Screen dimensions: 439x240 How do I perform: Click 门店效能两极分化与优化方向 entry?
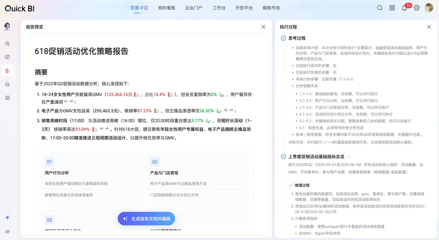point(174,195)
